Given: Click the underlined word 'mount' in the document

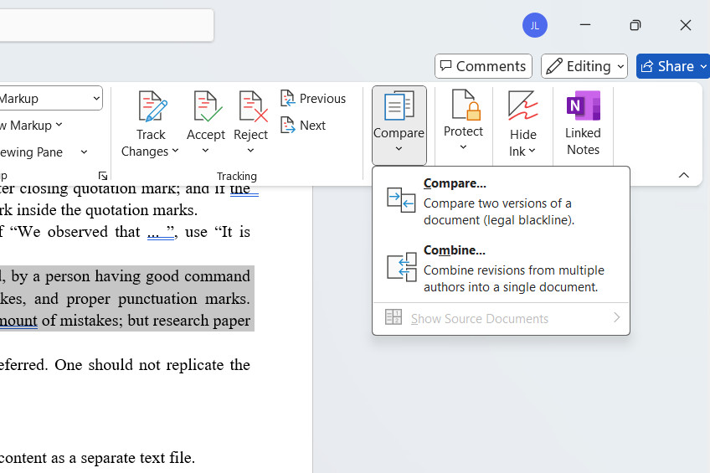Looking at the screenshot, I should (18, 321).
